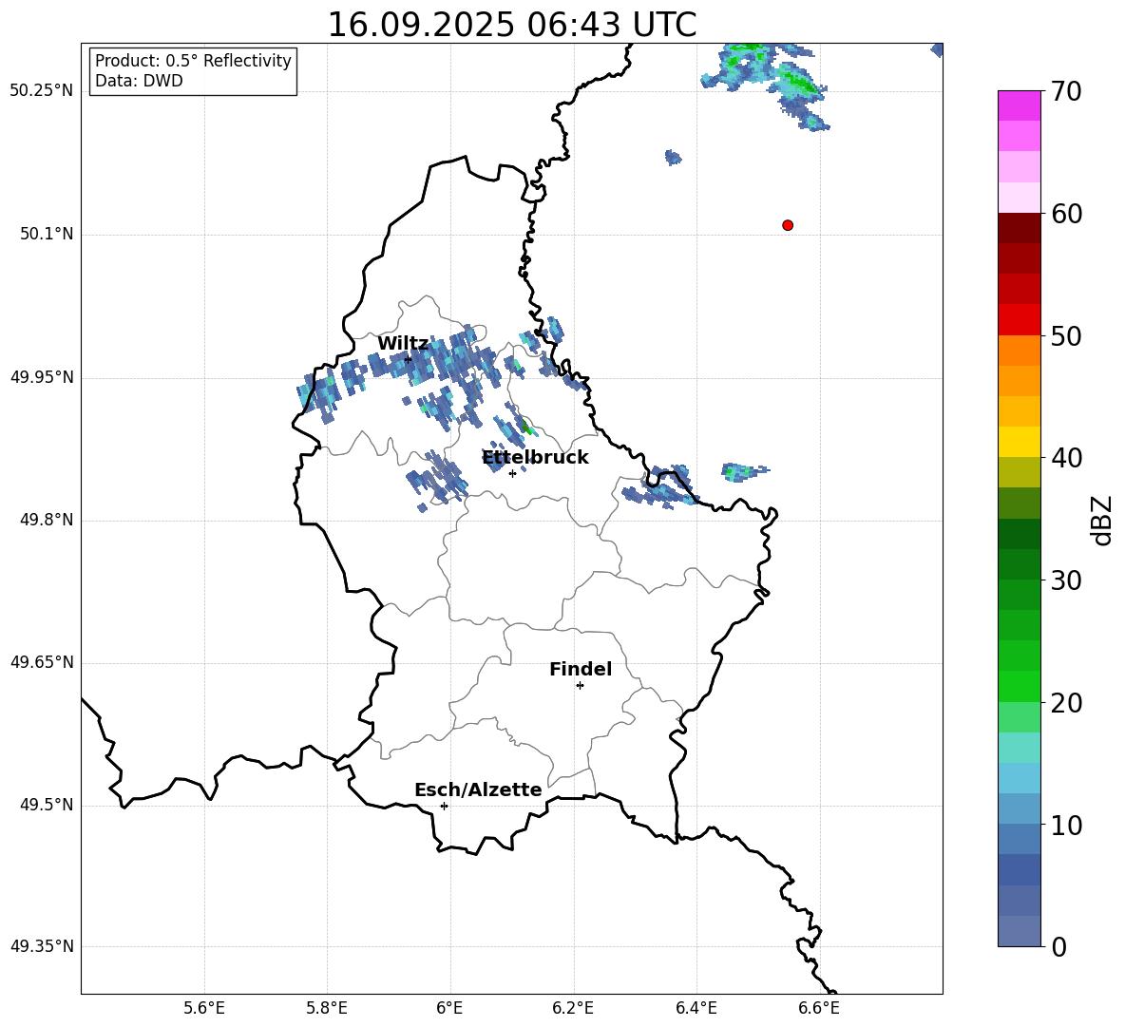Click the colorbar tick label 0

click(1058, 946)
